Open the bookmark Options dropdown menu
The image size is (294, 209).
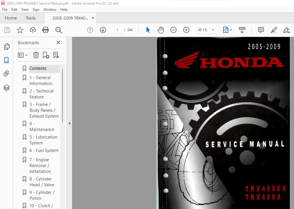22,55
